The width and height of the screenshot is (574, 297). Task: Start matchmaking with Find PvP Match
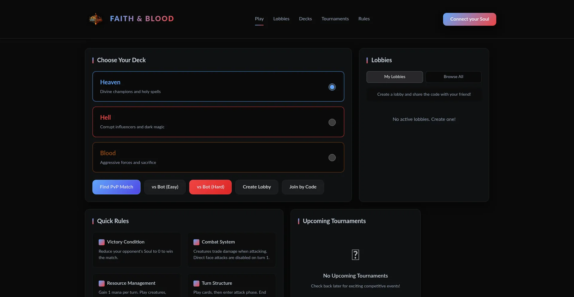(x=116, y=187)
